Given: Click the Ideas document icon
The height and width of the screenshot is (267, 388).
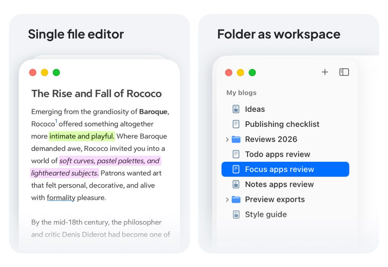Looking at the screenshot, I should [x=236, y=109].
